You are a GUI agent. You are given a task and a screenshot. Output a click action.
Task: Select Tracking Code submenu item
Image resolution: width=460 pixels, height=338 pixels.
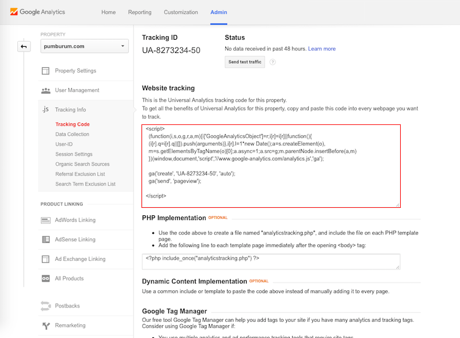[x=72, y=124]
